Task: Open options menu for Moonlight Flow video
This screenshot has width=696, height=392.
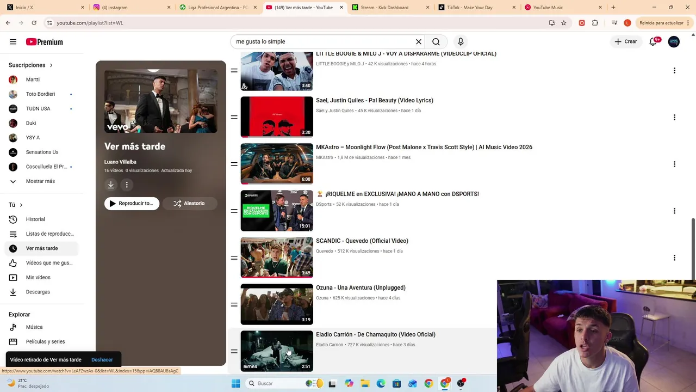Action: (x=674, y=164)
